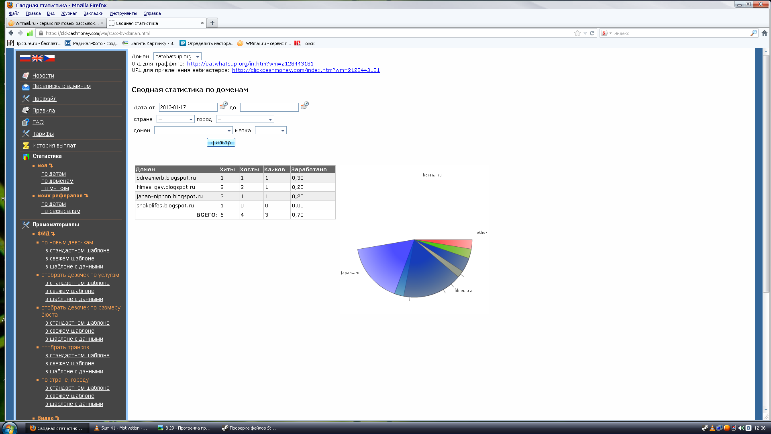
Task: Open the 'Закладки' menu in menu bar
Action: click(93, 13)
